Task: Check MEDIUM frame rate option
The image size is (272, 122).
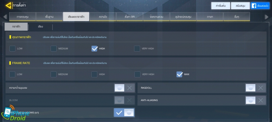Action: coord(54,74)
